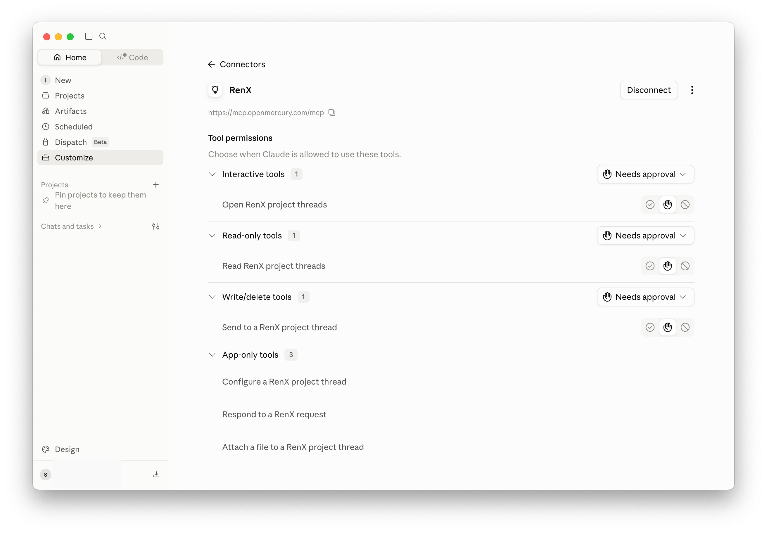Open the three-dot menu next to Disconnect
This screenshot has width=767, height=533.
coord(692,90)
